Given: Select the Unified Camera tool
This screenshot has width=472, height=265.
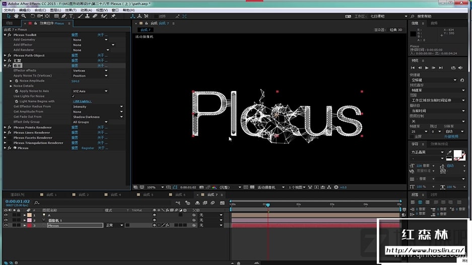Looking at the screenshot, I should click(40, 16).
